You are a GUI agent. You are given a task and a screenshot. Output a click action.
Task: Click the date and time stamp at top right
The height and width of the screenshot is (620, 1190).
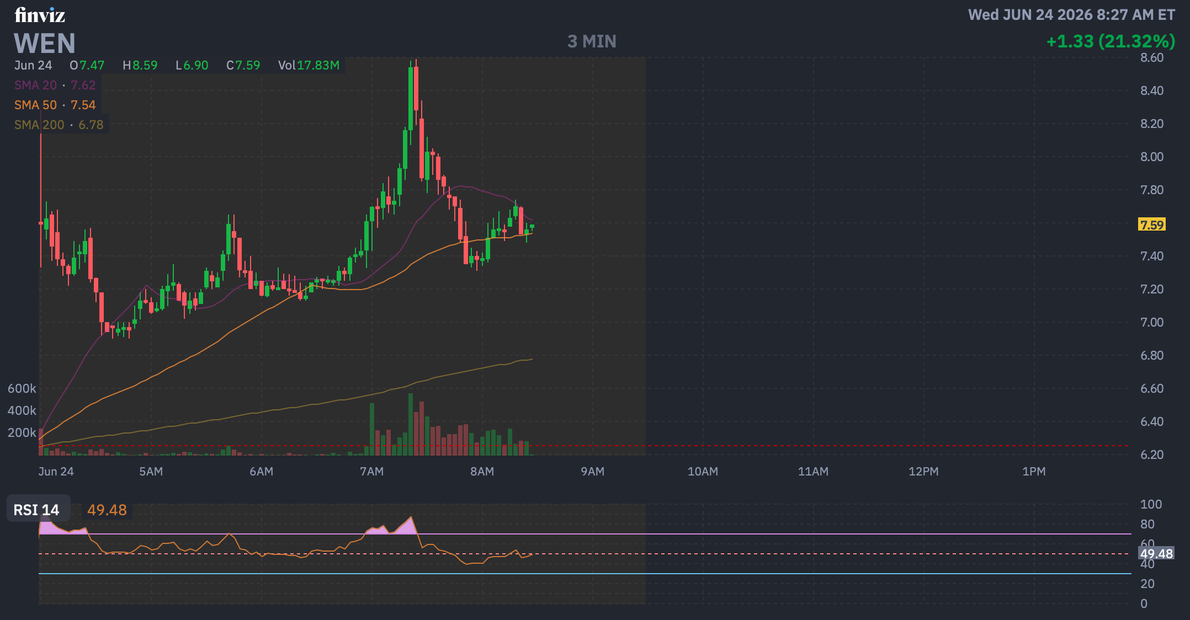click(1072, 15)
